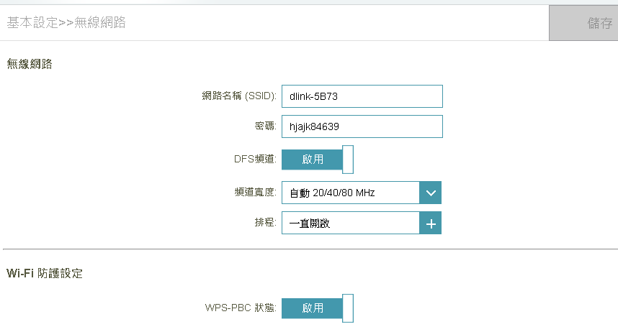Click the 基本設定>>無線網路 breadcrumb

[x=66, y=23]
